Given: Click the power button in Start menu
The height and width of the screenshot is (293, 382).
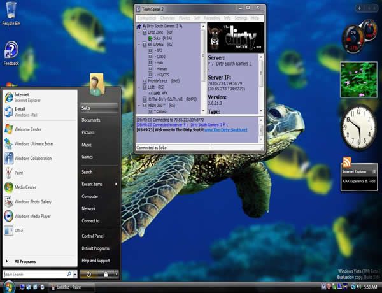Looking at the screenshot, I should [x=88, y=275].
